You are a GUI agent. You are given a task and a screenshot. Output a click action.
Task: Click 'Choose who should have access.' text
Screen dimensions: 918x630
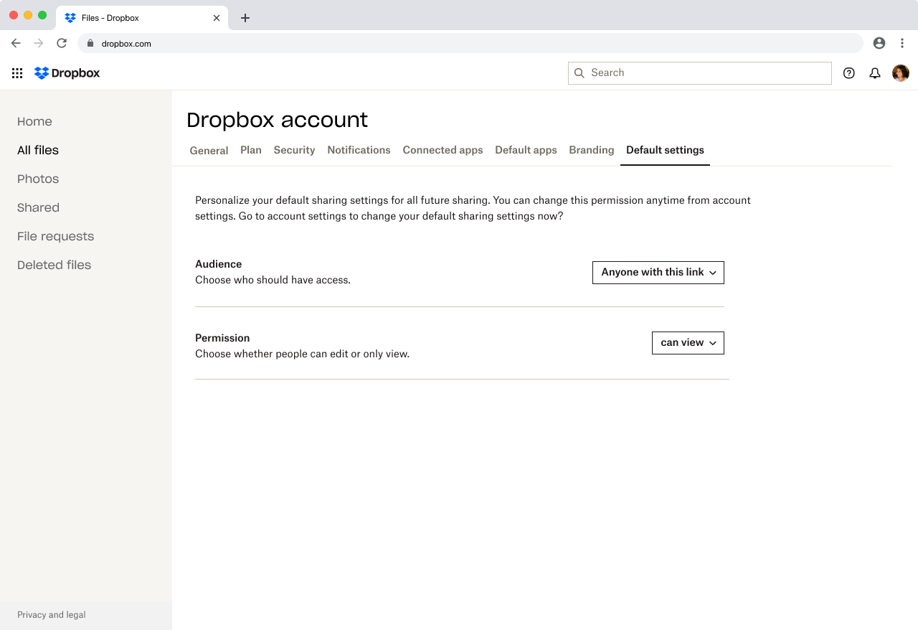pyautogui.click(x=273, y=280)
